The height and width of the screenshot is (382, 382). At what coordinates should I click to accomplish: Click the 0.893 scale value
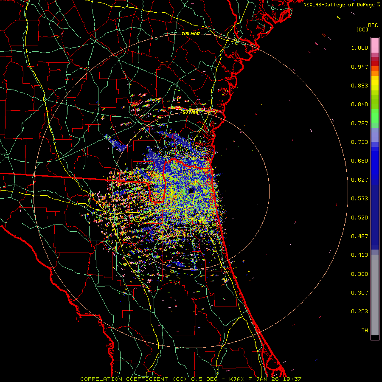(360, 85)
